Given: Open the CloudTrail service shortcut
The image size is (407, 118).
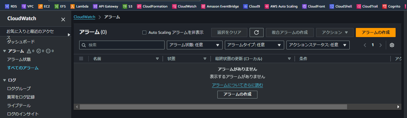Looking at the screenshot, I should click(x=367, y=6).
